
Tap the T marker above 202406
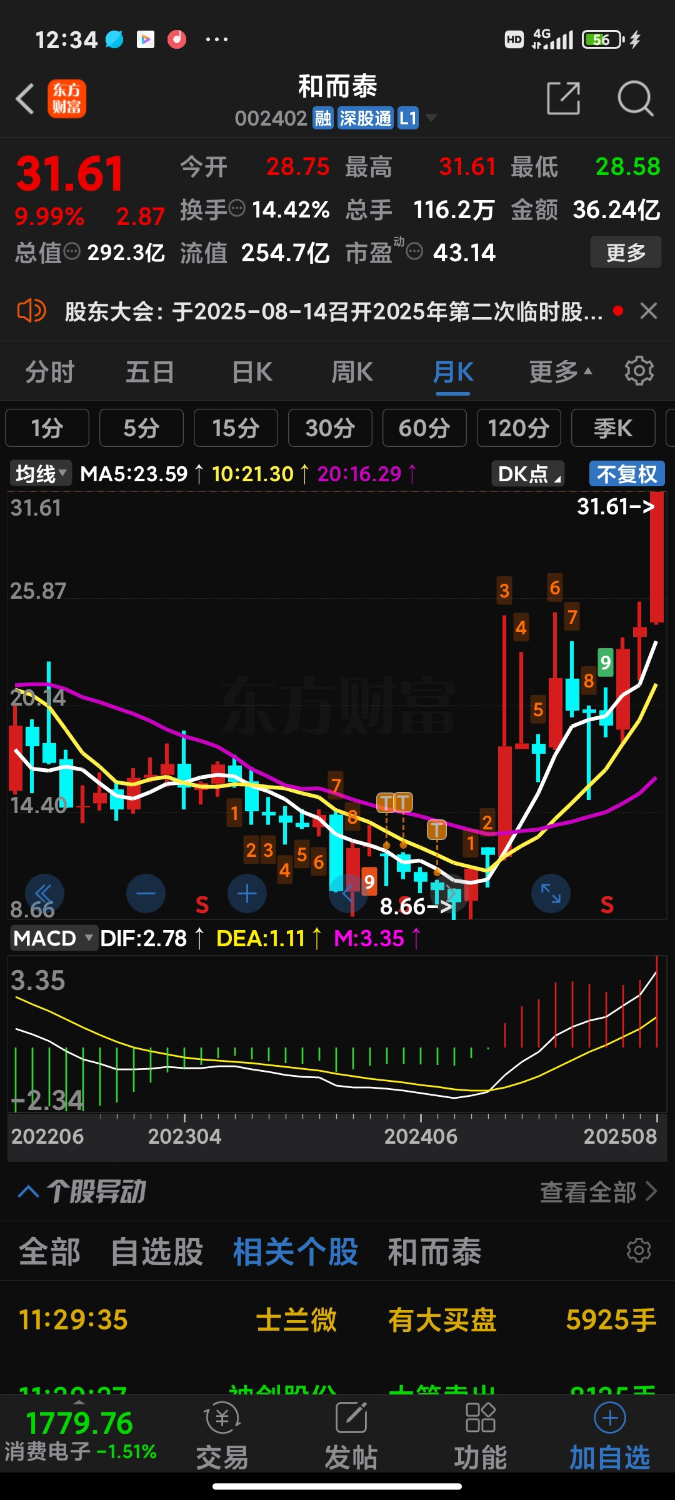coord(436,829)
